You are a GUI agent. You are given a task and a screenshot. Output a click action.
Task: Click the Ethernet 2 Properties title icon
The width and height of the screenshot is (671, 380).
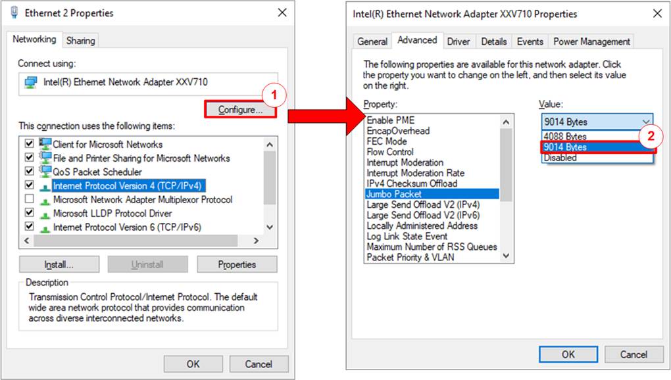click(x=14, y=12)
